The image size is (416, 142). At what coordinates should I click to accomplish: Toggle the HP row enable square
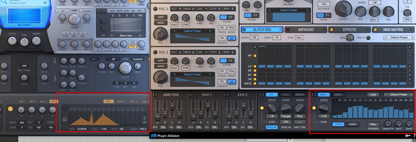pos(255,70)
